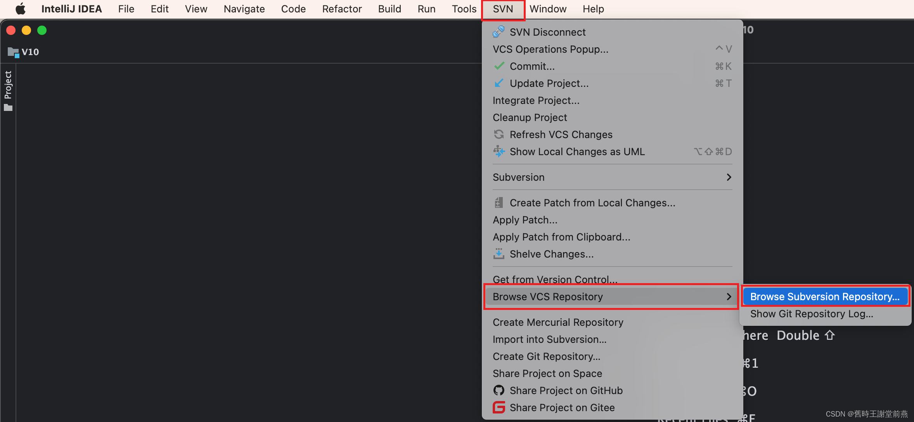
Task: Click the Create Patch file icon
Action: click(x=499, y=202)
